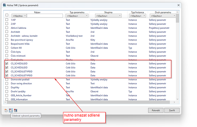Check the 1.NP parameter checkbox
This screenshot has width=197, height=127.
click(x=7, y=20)
